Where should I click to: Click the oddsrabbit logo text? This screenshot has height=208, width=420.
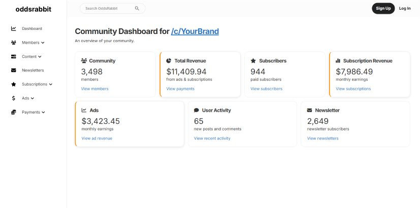coord(34,9)
